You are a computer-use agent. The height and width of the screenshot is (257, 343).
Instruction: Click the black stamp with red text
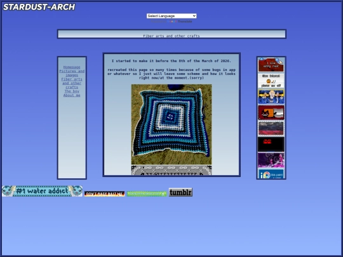[x=271, y=144]
